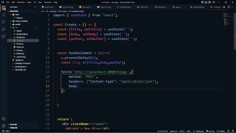Open the Explorer view in the activity bar

[x=4, y=8]
